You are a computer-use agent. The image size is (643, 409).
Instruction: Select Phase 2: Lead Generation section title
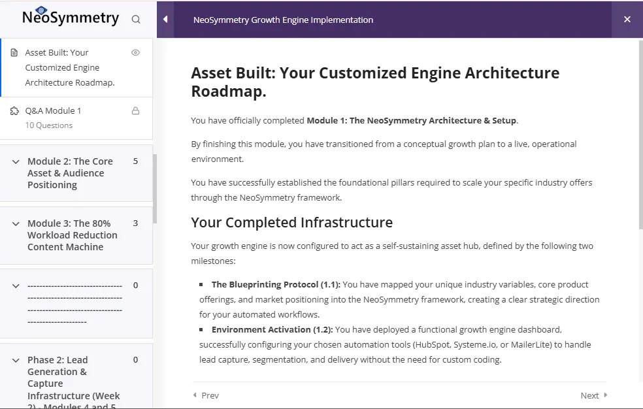click(x=73, y=383)
